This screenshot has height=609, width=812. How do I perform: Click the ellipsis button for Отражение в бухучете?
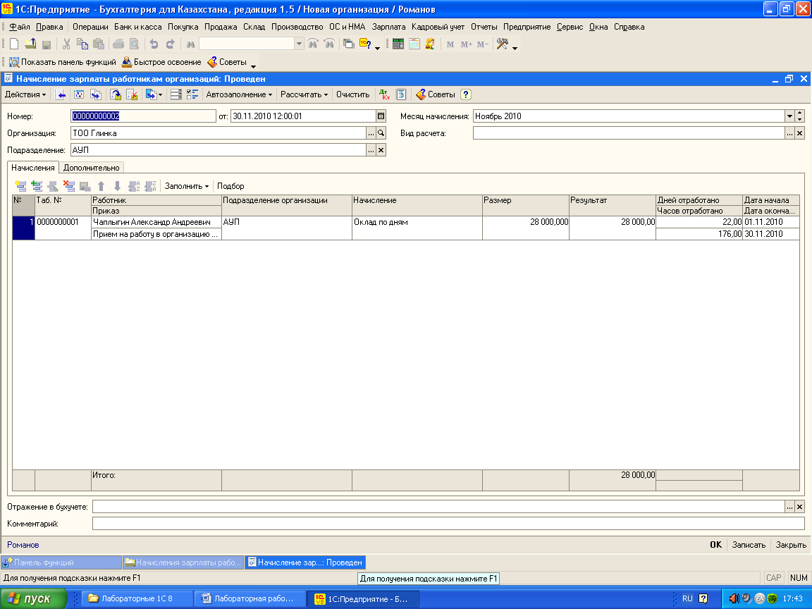[x=789, y=507]
